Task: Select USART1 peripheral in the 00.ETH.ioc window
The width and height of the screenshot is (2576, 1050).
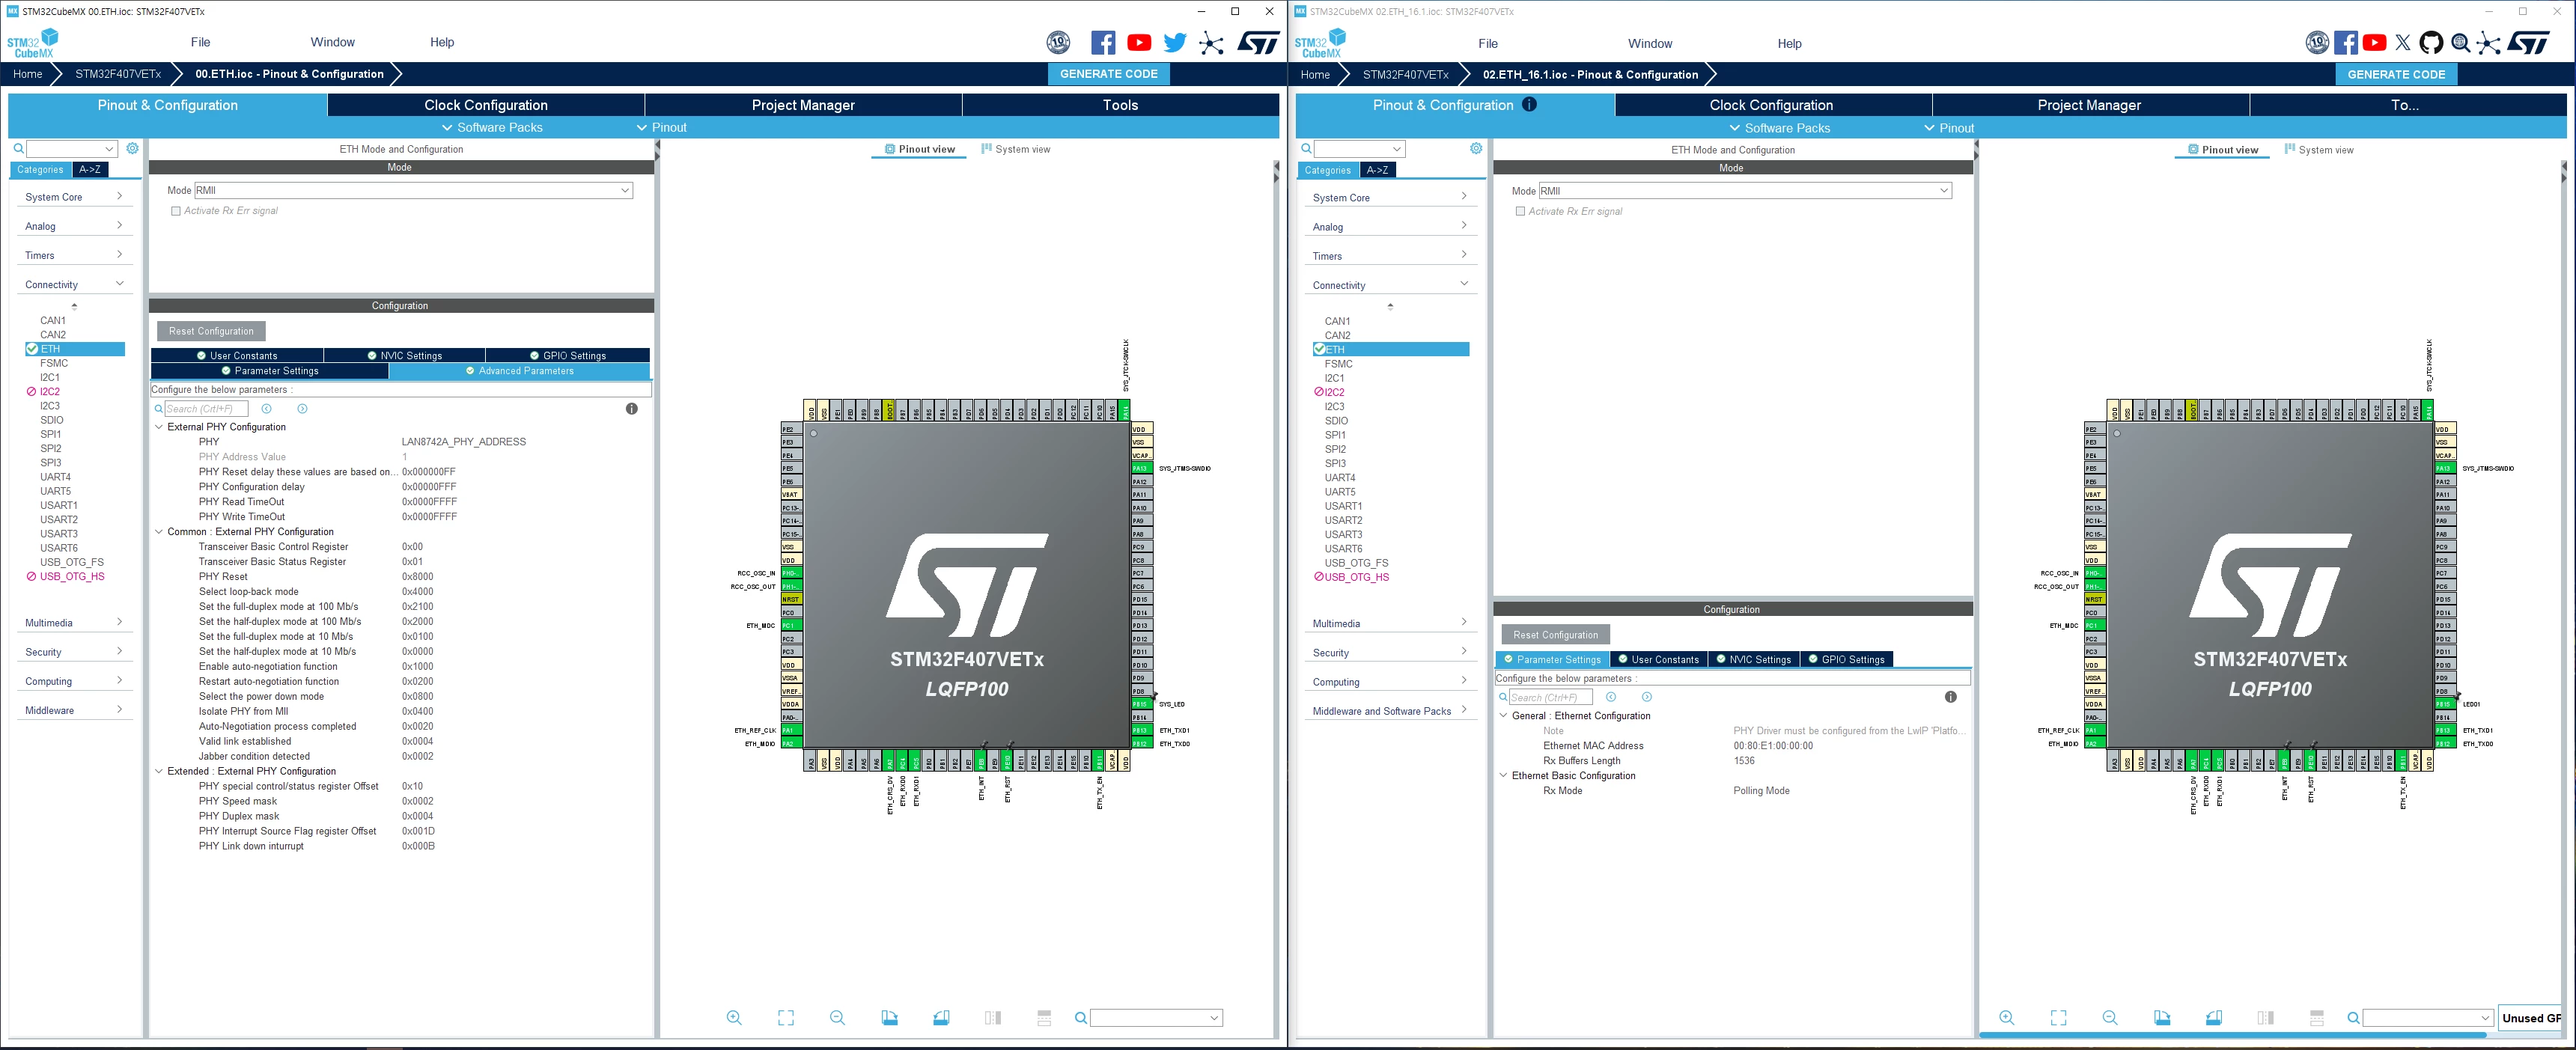Action: [x=58, y=505]
